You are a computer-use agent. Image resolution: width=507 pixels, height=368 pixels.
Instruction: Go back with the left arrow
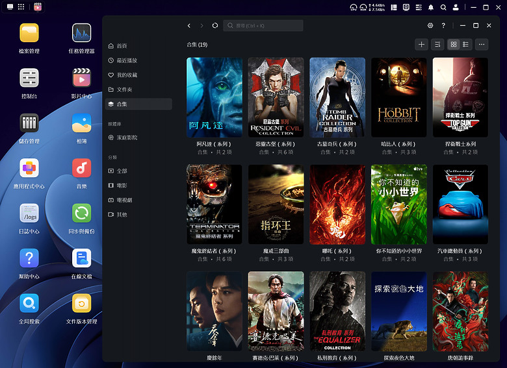[x=189, y=26]
